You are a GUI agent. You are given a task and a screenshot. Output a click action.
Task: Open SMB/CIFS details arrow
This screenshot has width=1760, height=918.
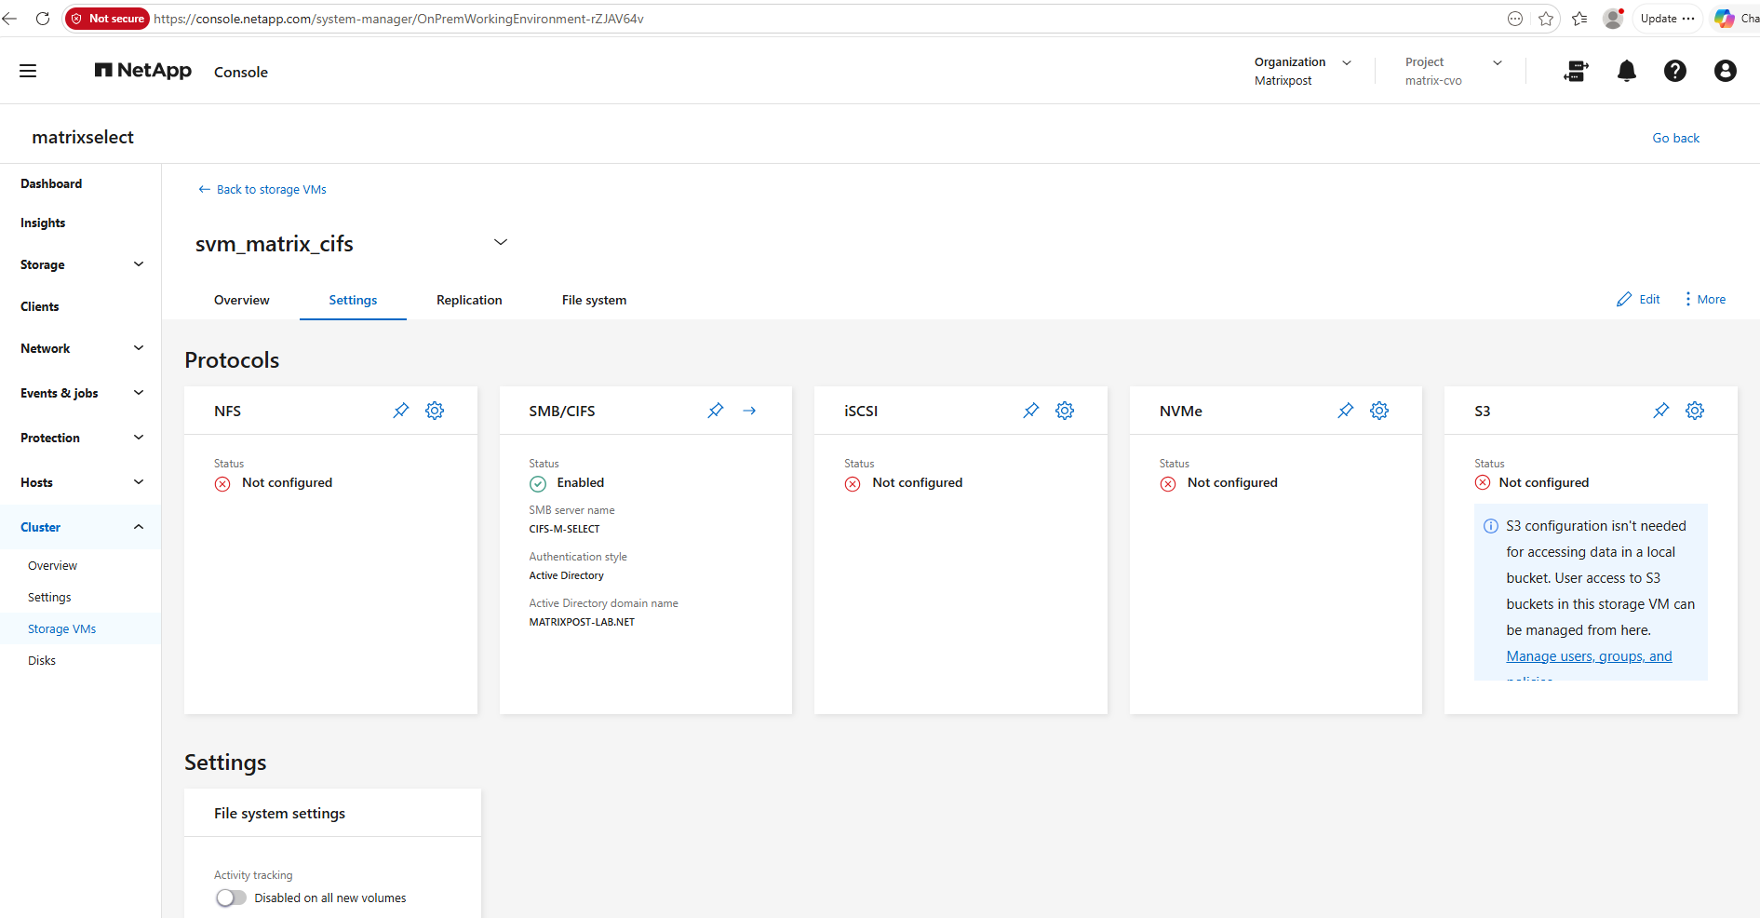[749, 411]
